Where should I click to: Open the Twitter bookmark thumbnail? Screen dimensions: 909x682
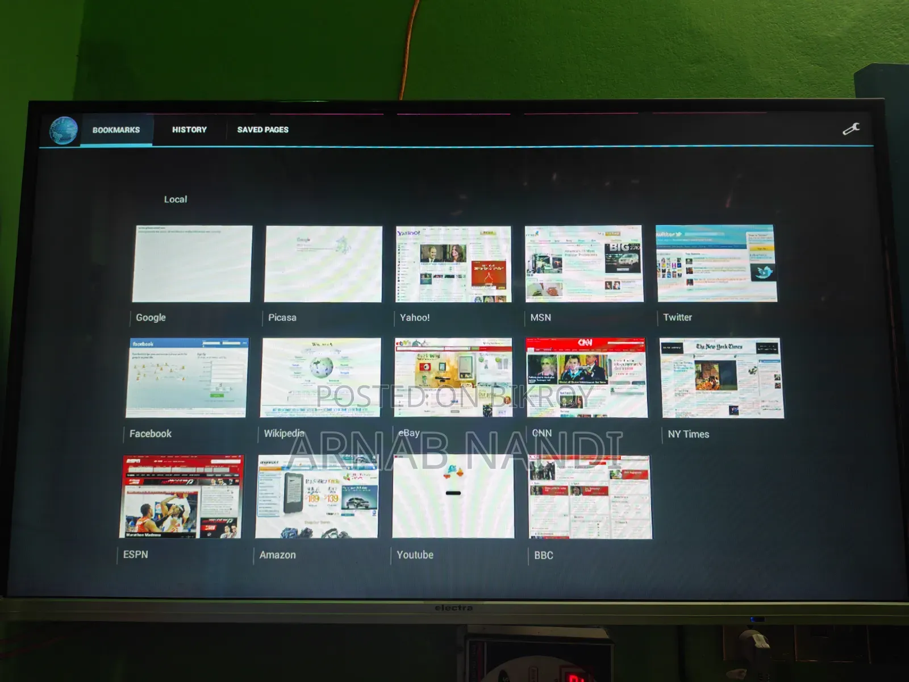tap(716, 263)
